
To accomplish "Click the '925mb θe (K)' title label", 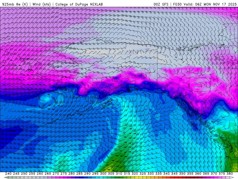I will [15, 4].
